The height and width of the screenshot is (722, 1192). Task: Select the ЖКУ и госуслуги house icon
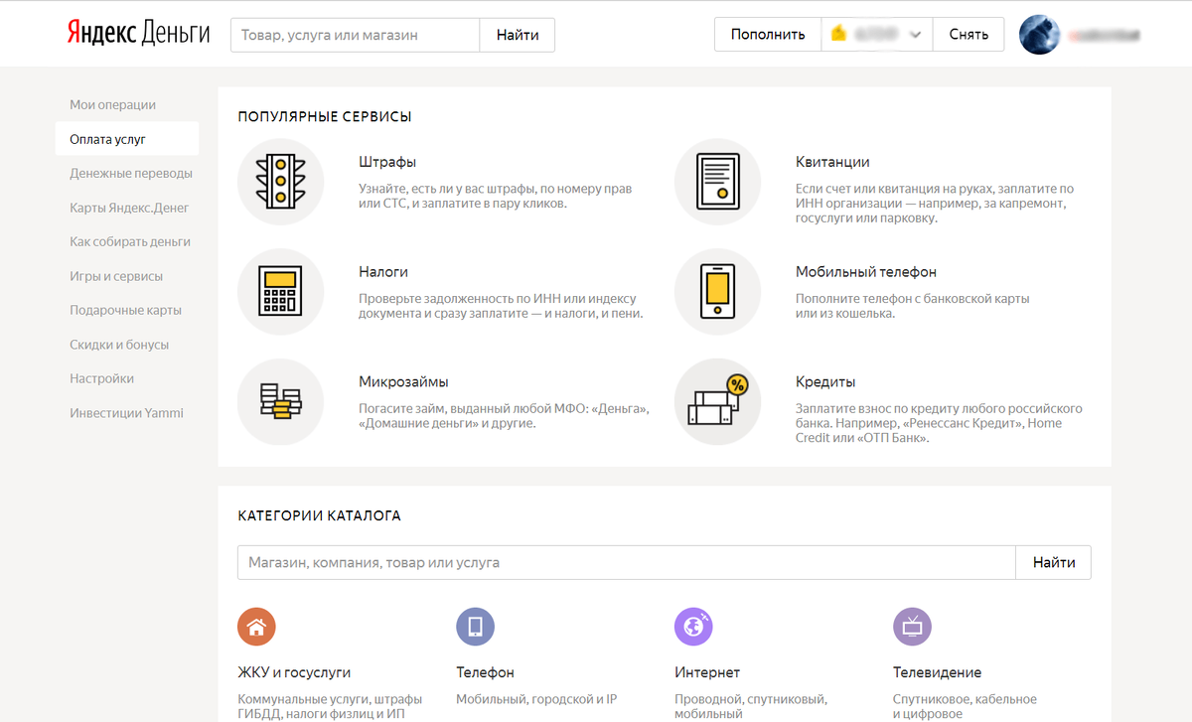click(256, 627)
